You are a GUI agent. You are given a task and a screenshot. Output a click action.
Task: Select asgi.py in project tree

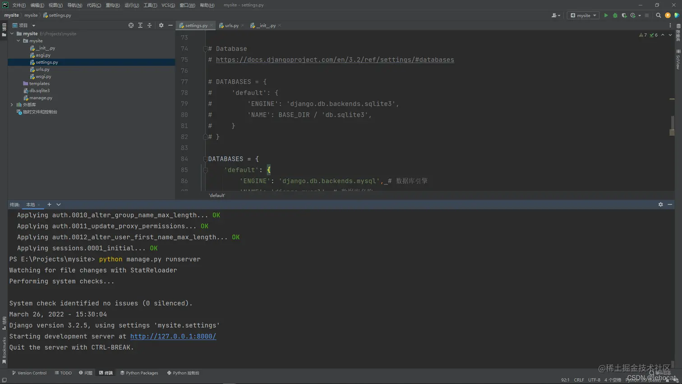tap(40, 55)
